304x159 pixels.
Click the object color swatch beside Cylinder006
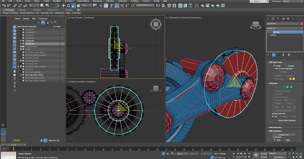click(302, 23)
